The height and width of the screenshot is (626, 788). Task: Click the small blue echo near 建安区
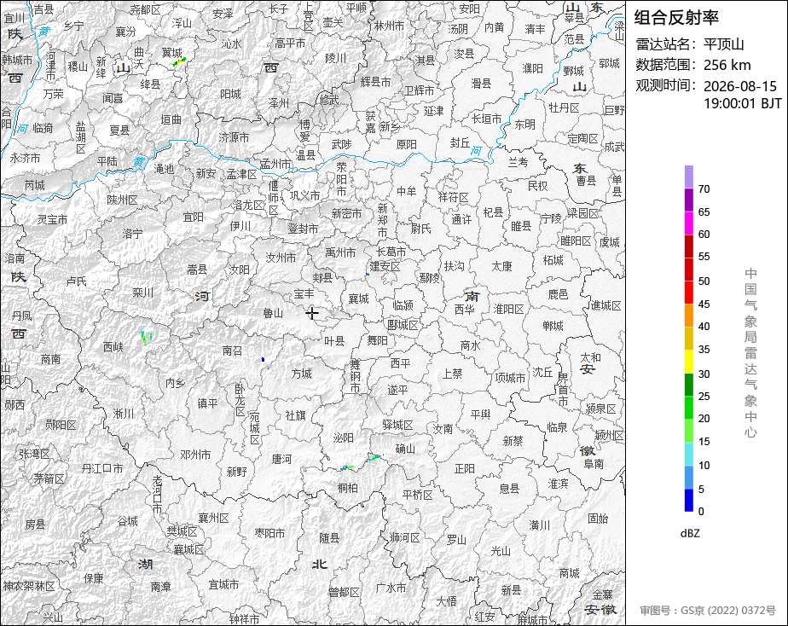pyautogui.click(x=368, y=275)
